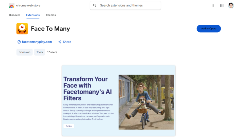The width and height of the screenshot is (236, 138).
Task: Go to the Discover tab
Action: click(14, 15)
